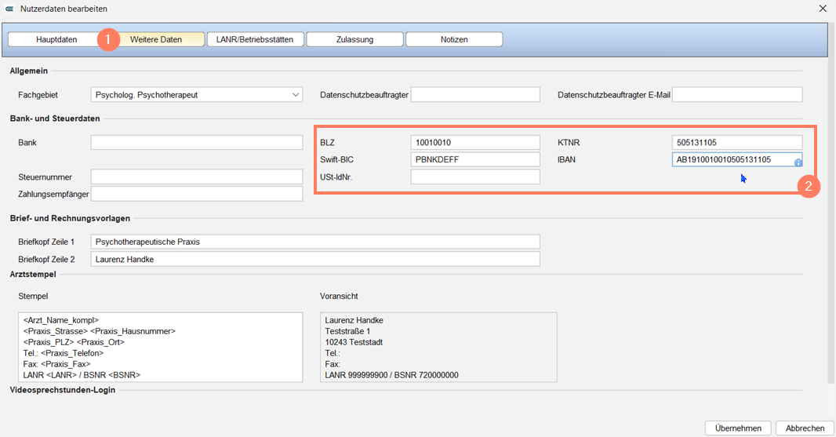The height and width of the screenshot is (437, 836).
Task: Edit Briefkopf Zeile 2 with Laurenz Handke
Action: (315, 260)
